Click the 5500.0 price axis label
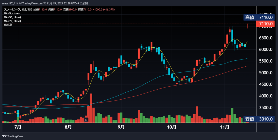Viewport: 278px width, 140px height. coord(266,61)
